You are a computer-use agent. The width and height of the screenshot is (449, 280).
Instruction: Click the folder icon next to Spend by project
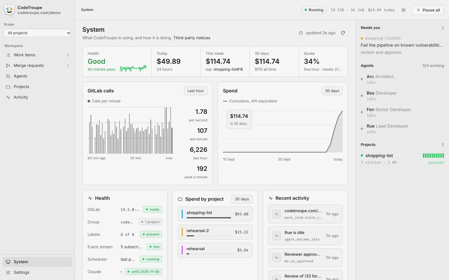180,199
